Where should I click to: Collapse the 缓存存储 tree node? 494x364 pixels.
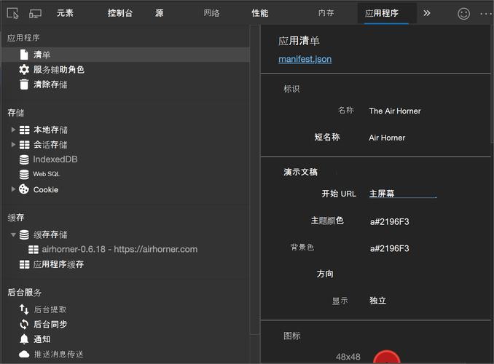pos(13,234)
